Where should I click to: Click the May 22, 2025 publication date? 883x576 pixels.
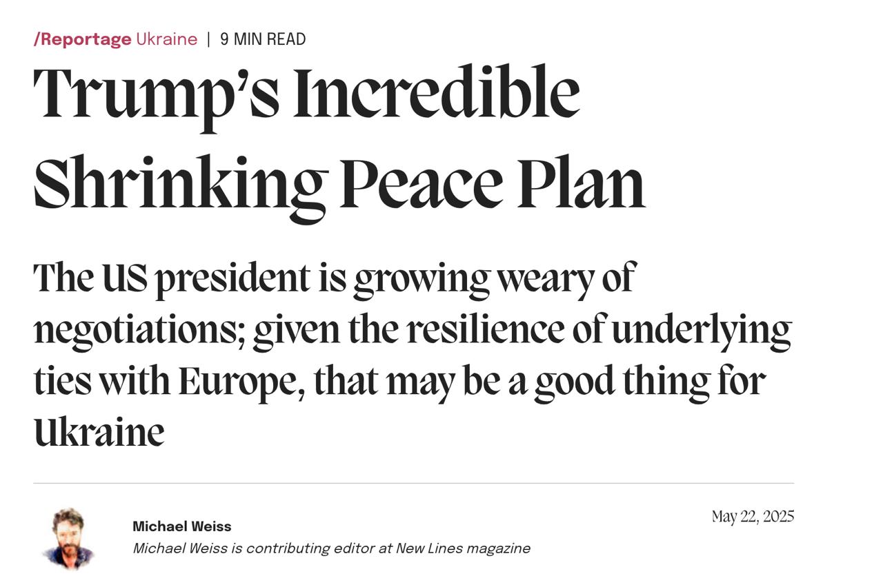[x=753, y=517]
